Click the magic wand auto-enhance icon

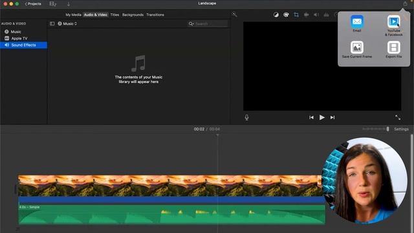click(x=234, y=14)
